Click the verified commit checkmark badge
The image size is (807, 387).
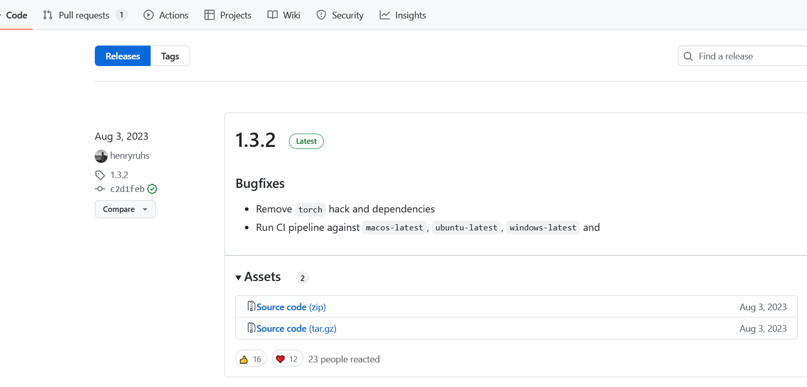[x=152, y=189]
